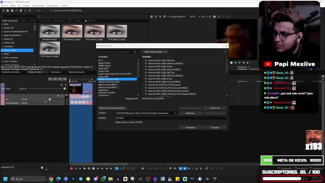Click the Examinar... button

pos(190,113)
